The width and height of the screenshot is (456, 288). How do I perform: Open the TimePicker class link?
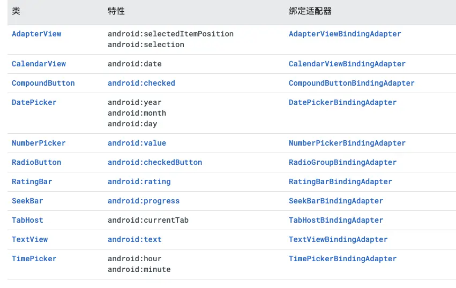tap(34, 259)
